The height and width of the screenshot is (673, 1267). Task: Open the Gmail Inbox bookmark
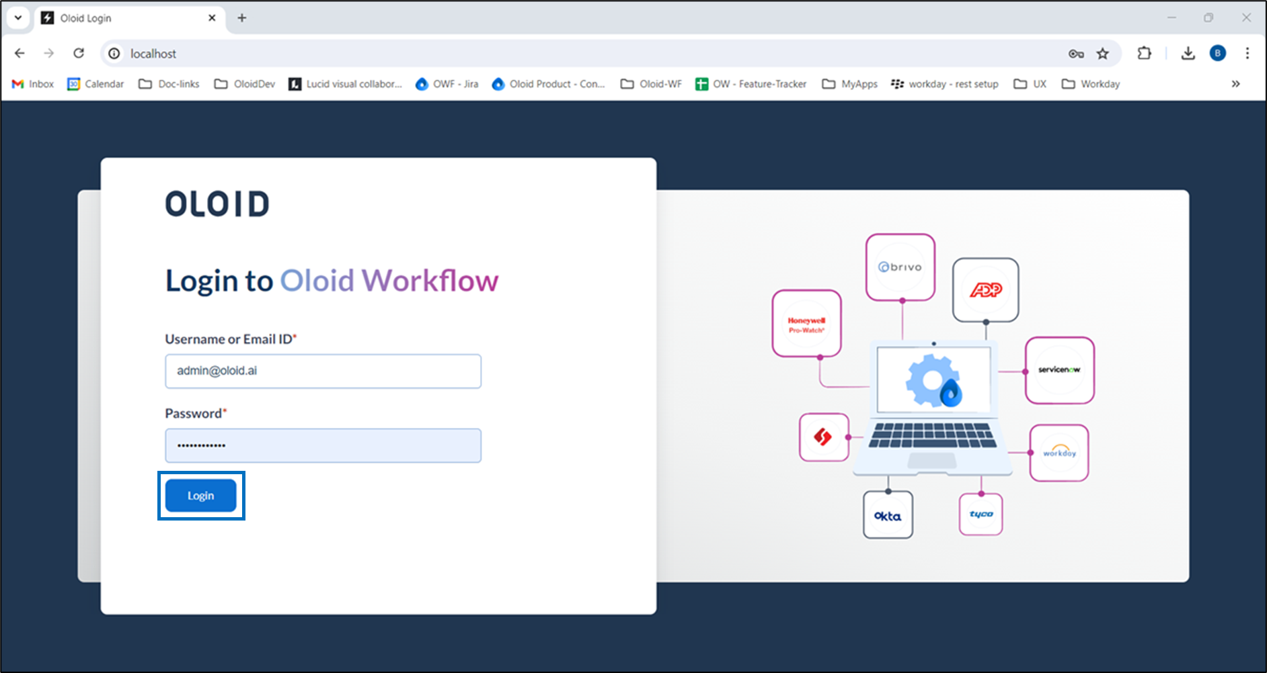[32, 84]
